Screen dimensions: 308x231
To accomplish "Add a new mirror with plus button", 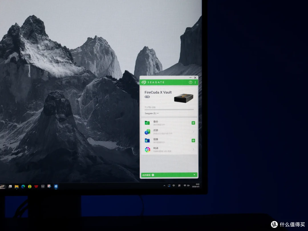I will pos(193,140).
